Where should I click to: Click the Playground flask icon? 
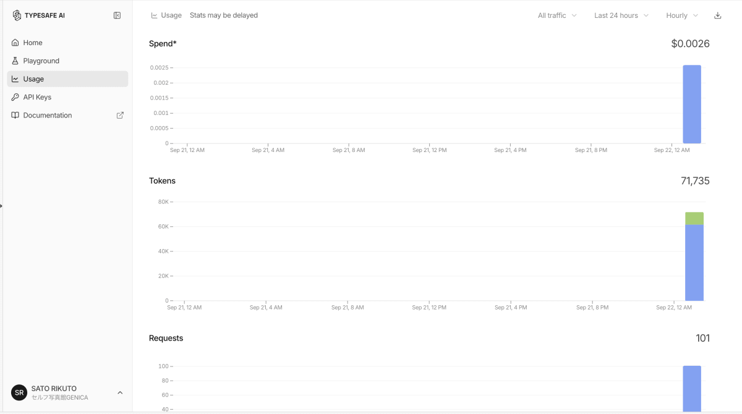tap(15, 61)
